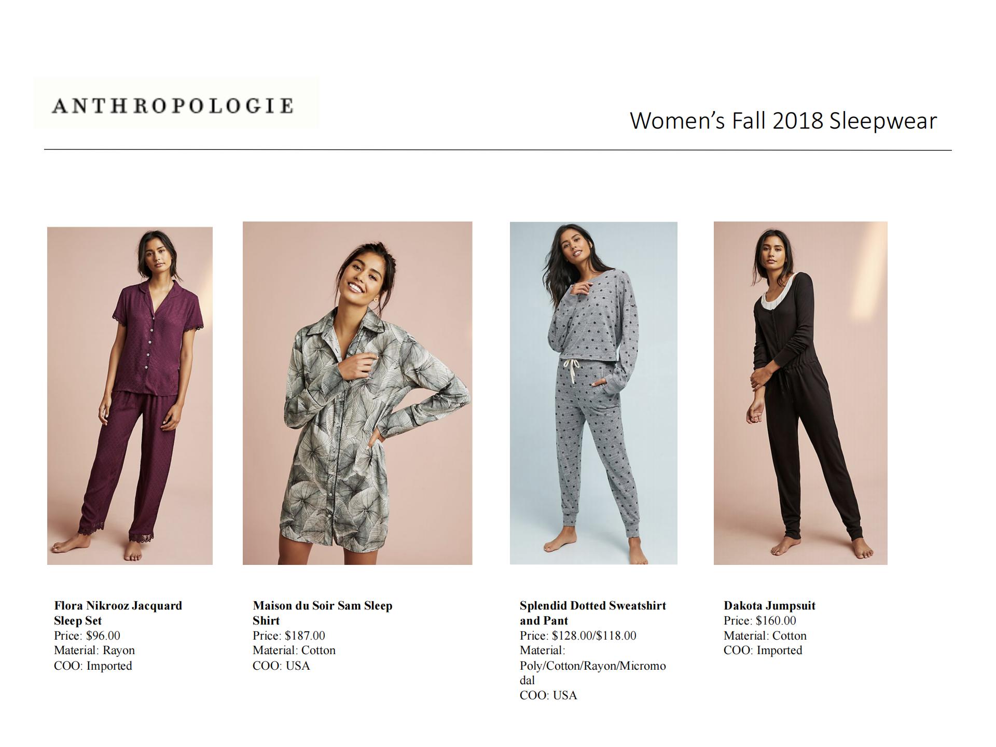Click the Material: Rayon line
This screenshot has height=747, width=996.
94,651
